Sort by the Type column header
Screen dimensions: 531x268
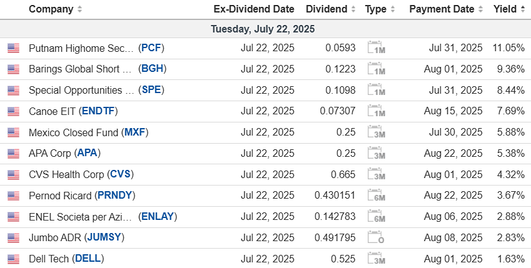375,9
